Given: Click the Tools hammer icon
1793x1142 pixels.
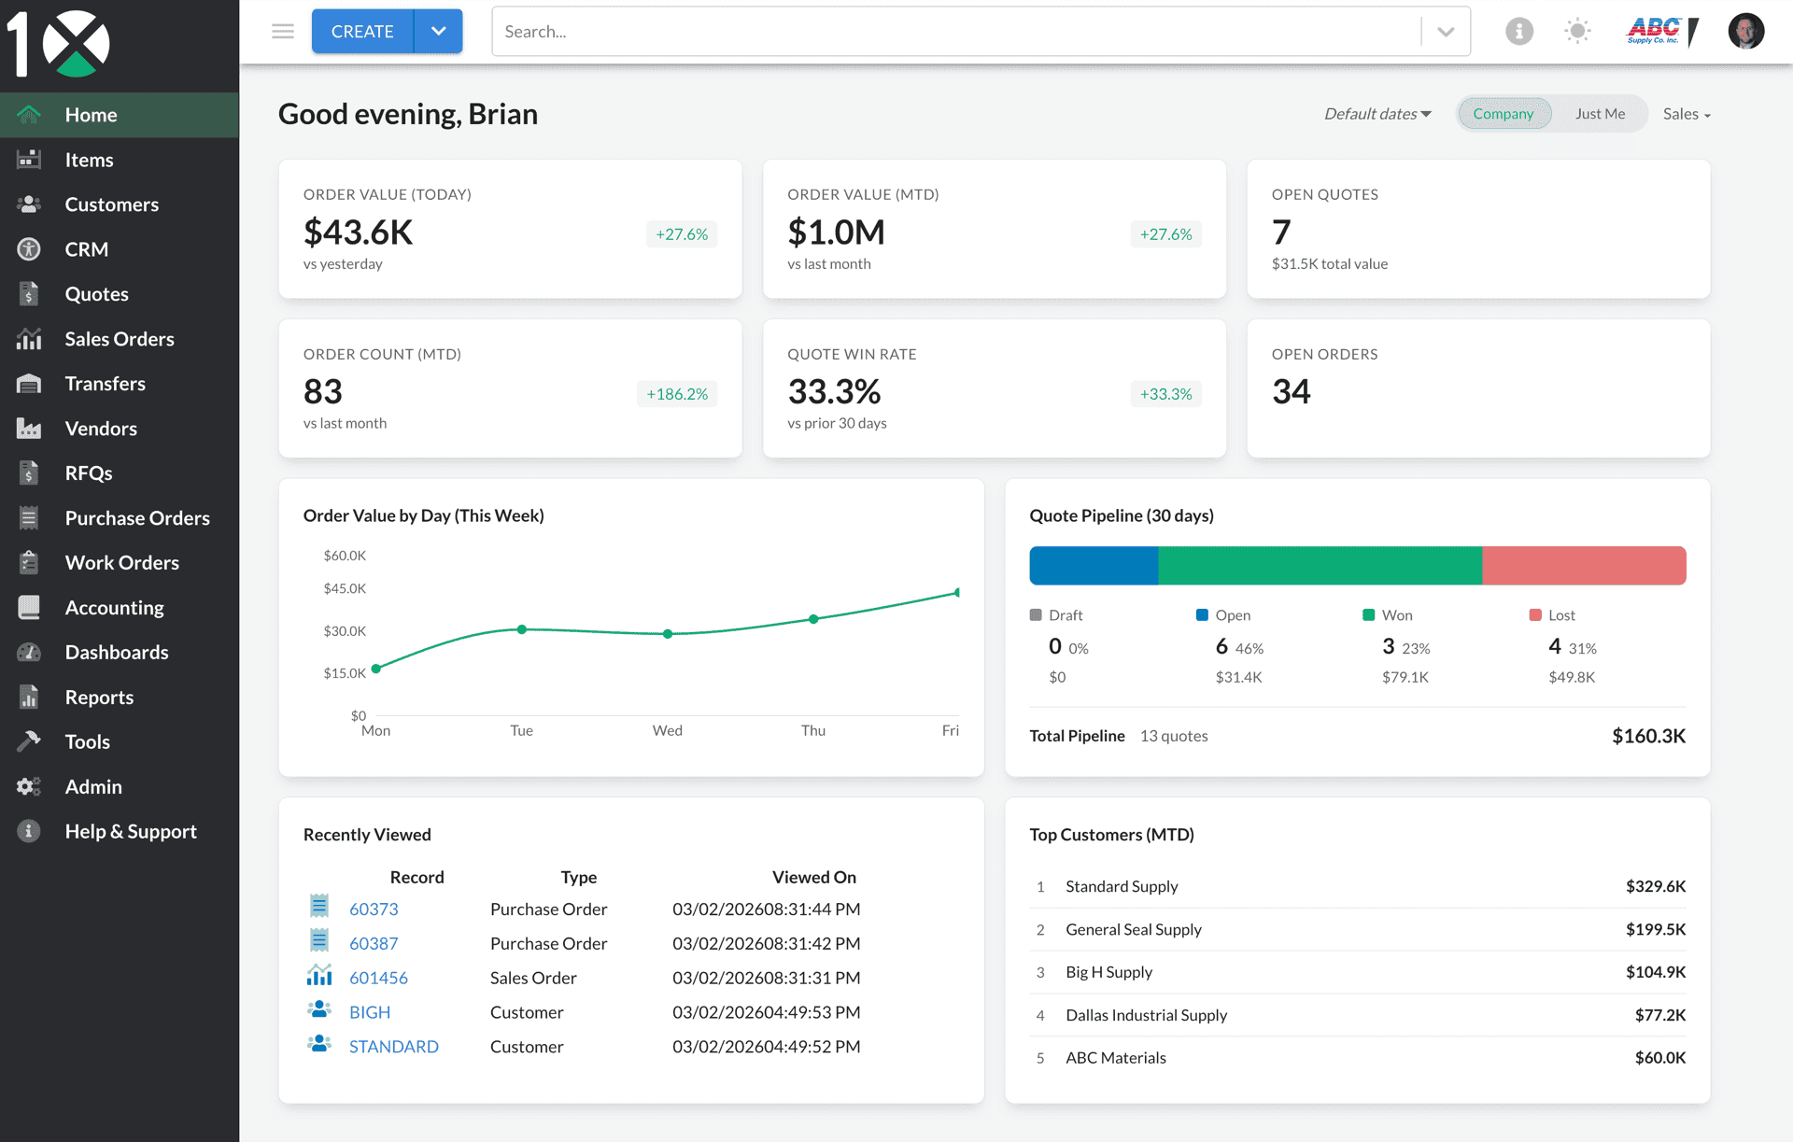Looking at the screenshot, I should [x=29, y=741].
